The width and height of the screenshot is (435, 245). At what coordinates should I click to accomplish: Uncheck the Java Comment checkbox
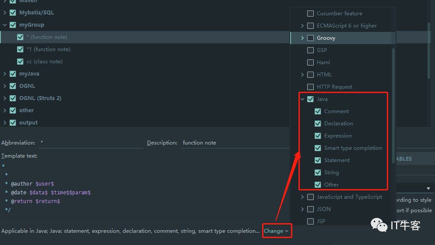tap(318, 111)
